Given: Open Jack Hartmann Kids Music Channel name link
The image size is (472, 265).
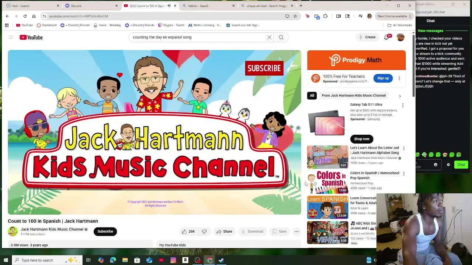Looking at the screenshot, I should pyautogui.click(x=52, y=229).
